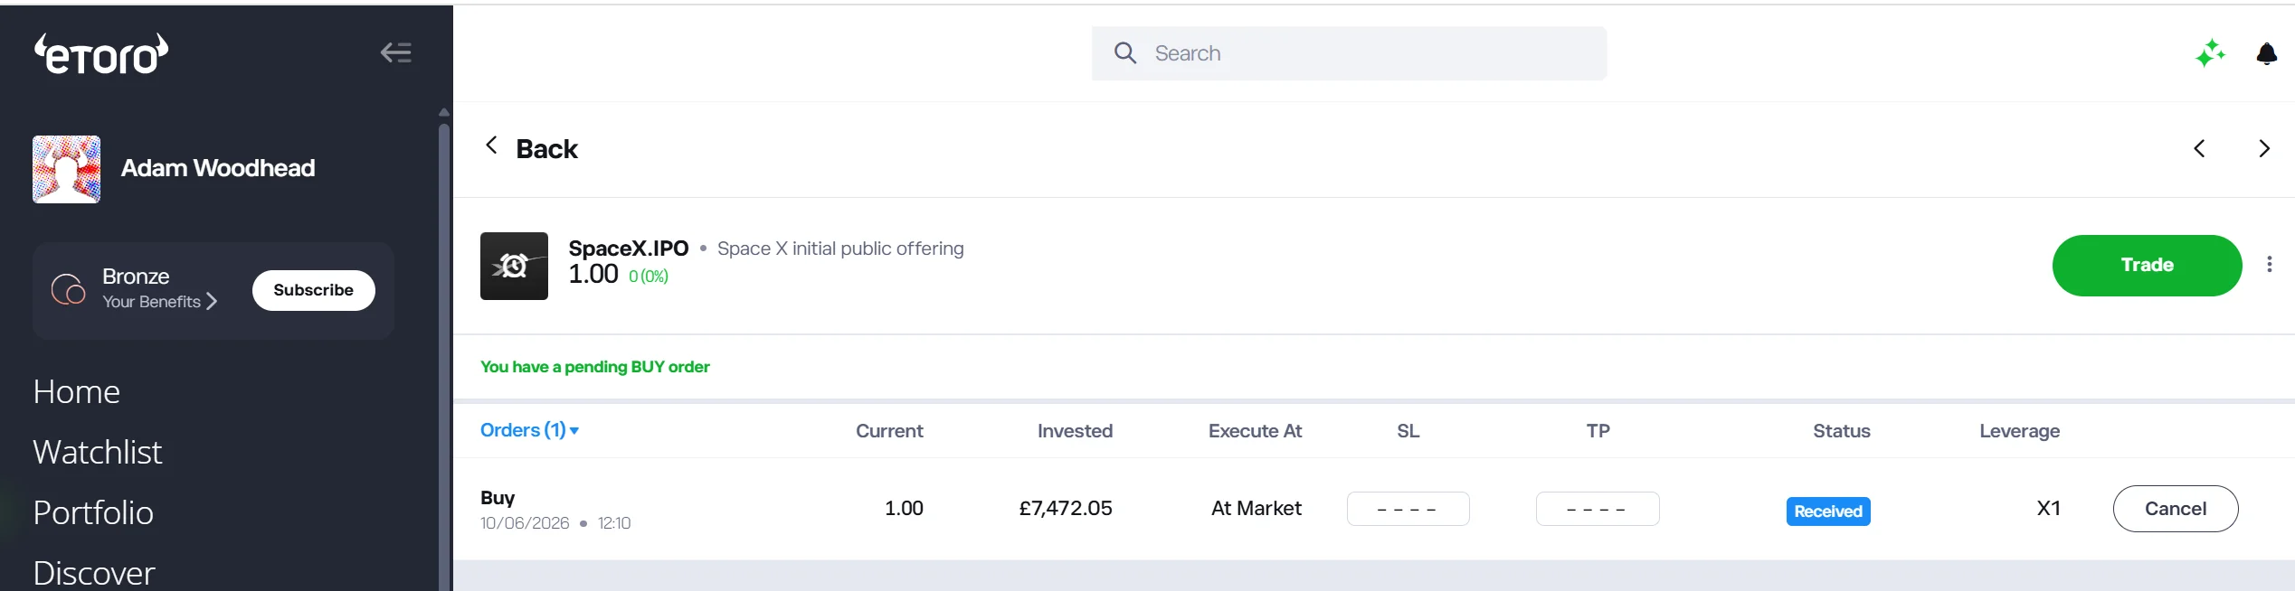Set Stop Loss in the SL box

click(x=1408, y=509)
